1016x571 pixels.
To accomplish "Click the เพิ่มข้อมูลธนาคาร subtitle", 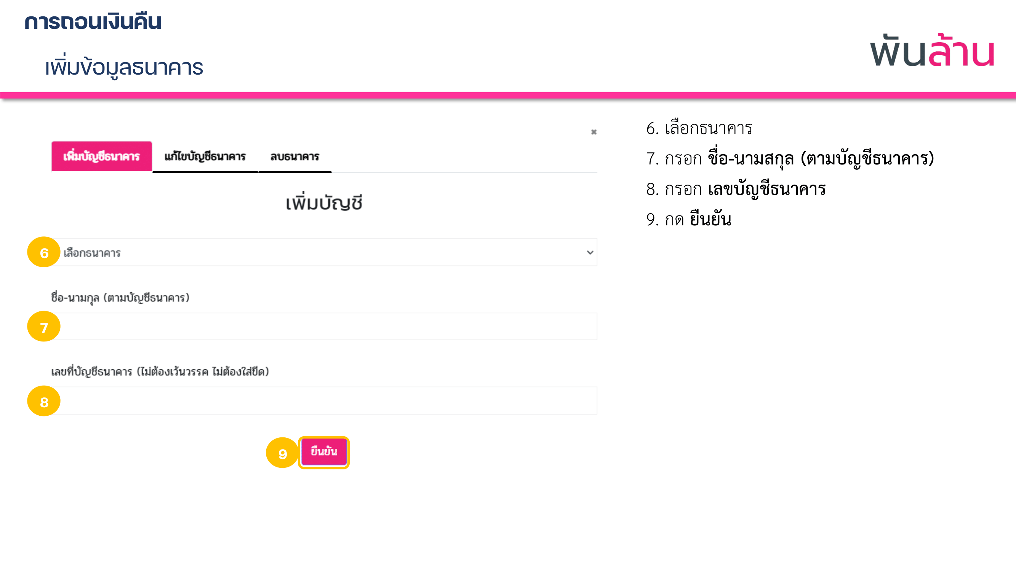I will (124, 67).
